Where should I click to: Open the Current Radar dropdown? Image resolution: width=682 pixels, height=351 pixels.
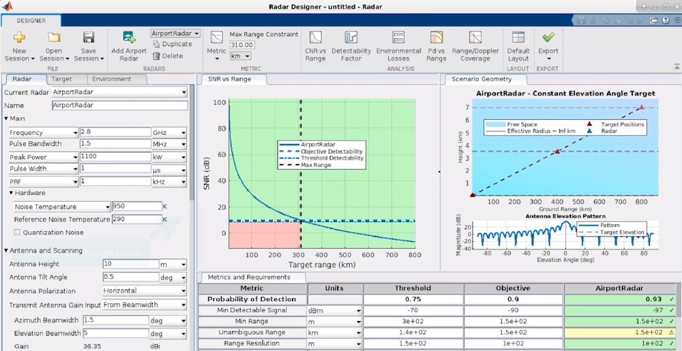point(119,92)
